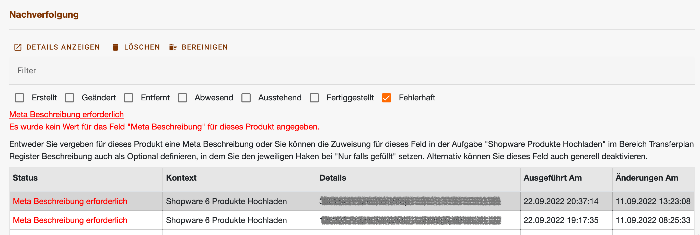
Task: Click the Löschen trash can icon
Action: pyautogui.click(x=115, y=47)
